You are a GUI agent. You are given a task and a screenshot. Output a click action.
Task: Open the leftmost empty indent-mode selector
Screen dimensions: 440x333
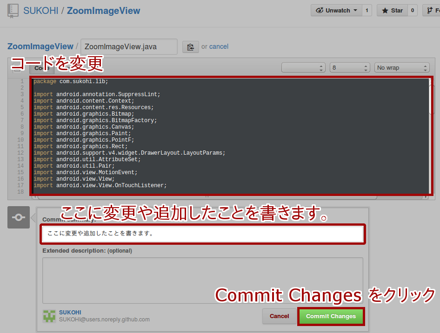click(x=303, y=67)
